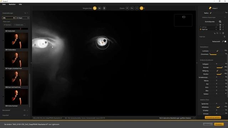Toggle the non-destructive editing checkbox
The height and width of the screenshot is (128, 228).
point(194,118)
